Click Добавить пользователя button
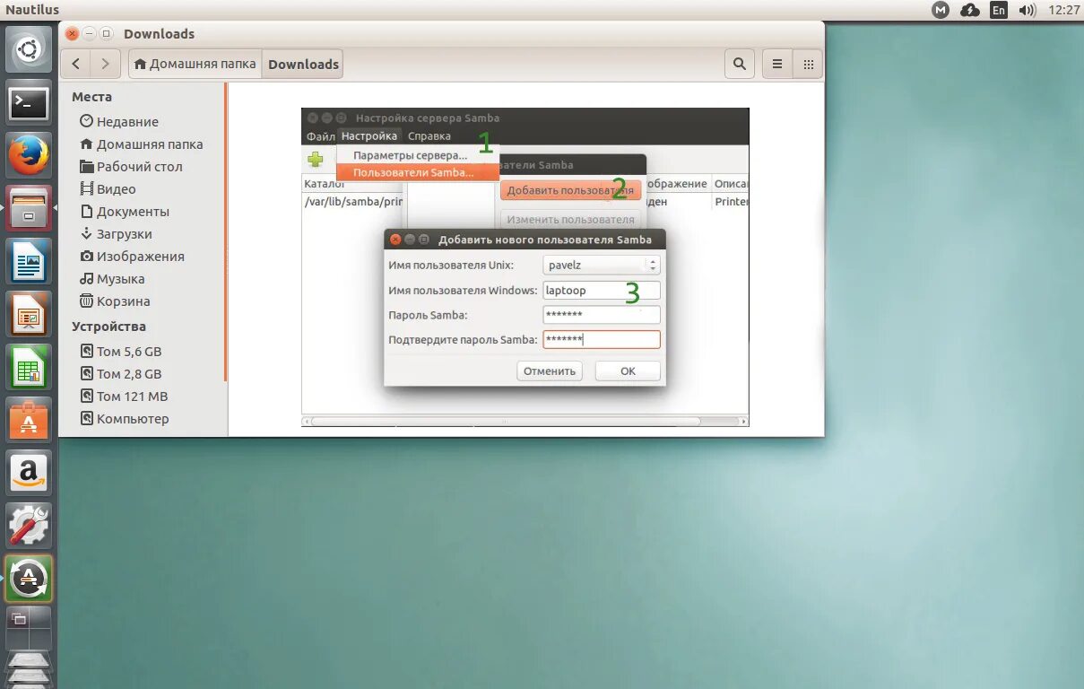 click(x=570, y=190)
